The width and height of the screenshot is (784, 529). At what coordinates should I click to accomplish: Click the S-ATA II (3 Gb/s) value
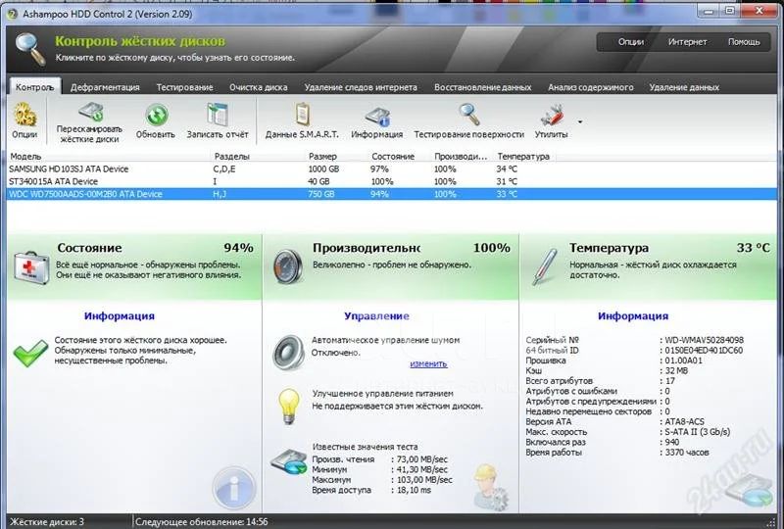(697, 432)
